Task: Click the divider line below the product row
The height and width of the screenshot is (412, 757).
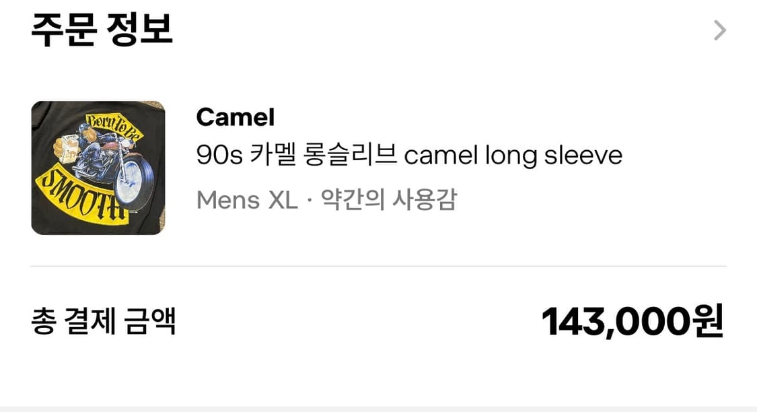Action: click(x=378, y=266)
